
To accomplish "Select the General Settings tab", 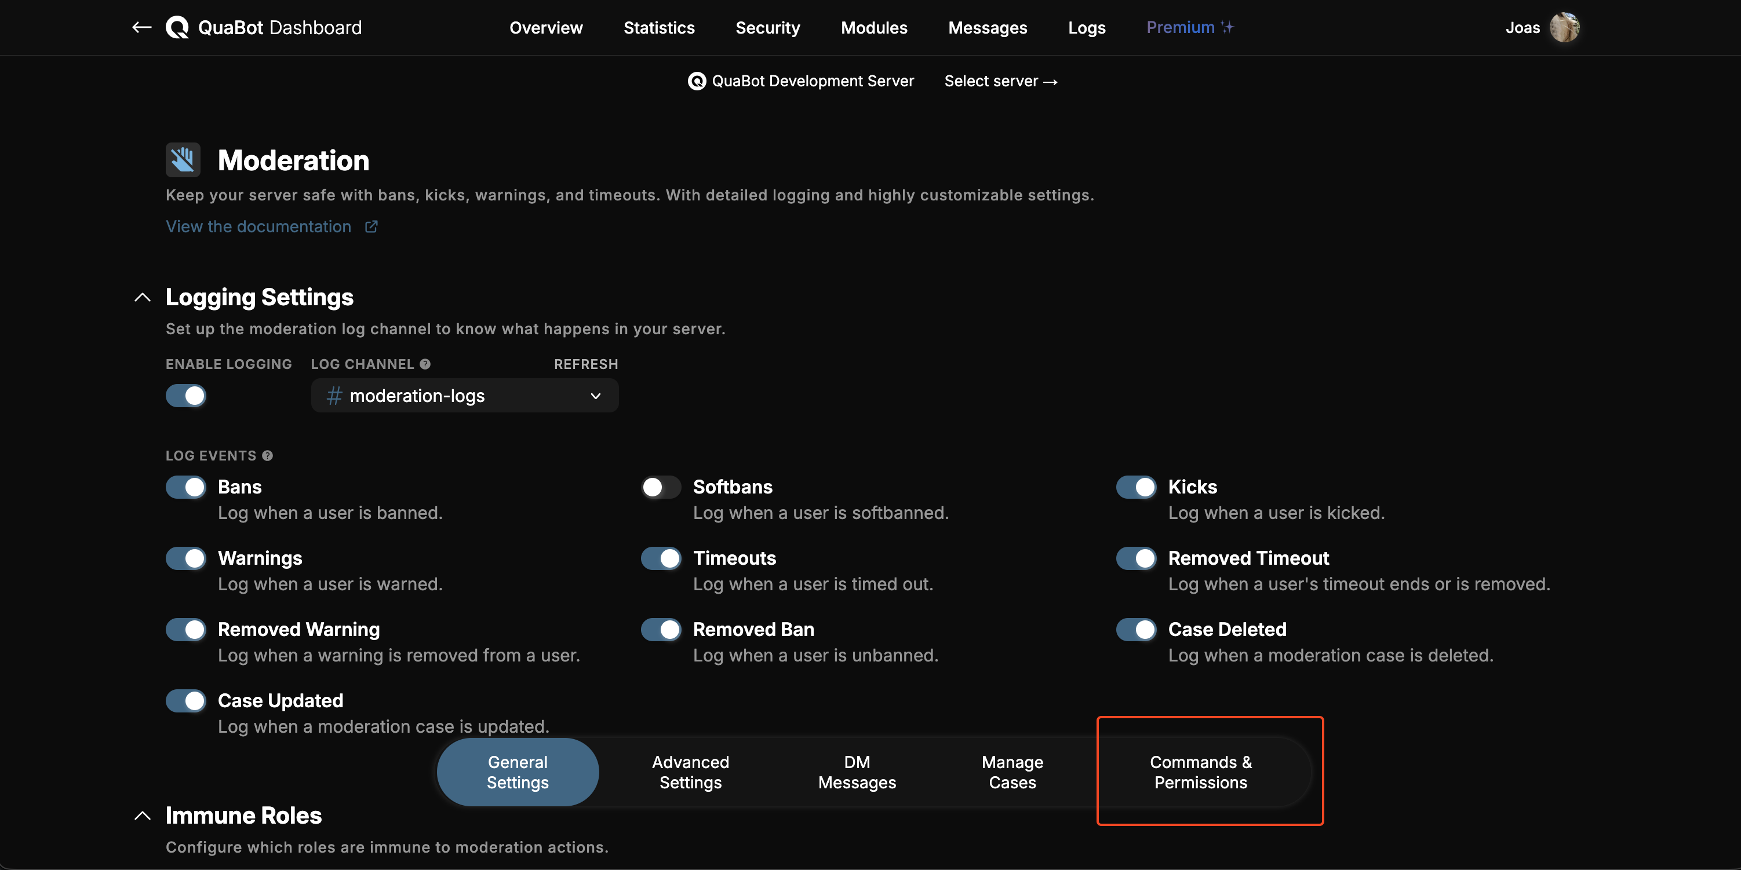I will [x=518, y=772].
